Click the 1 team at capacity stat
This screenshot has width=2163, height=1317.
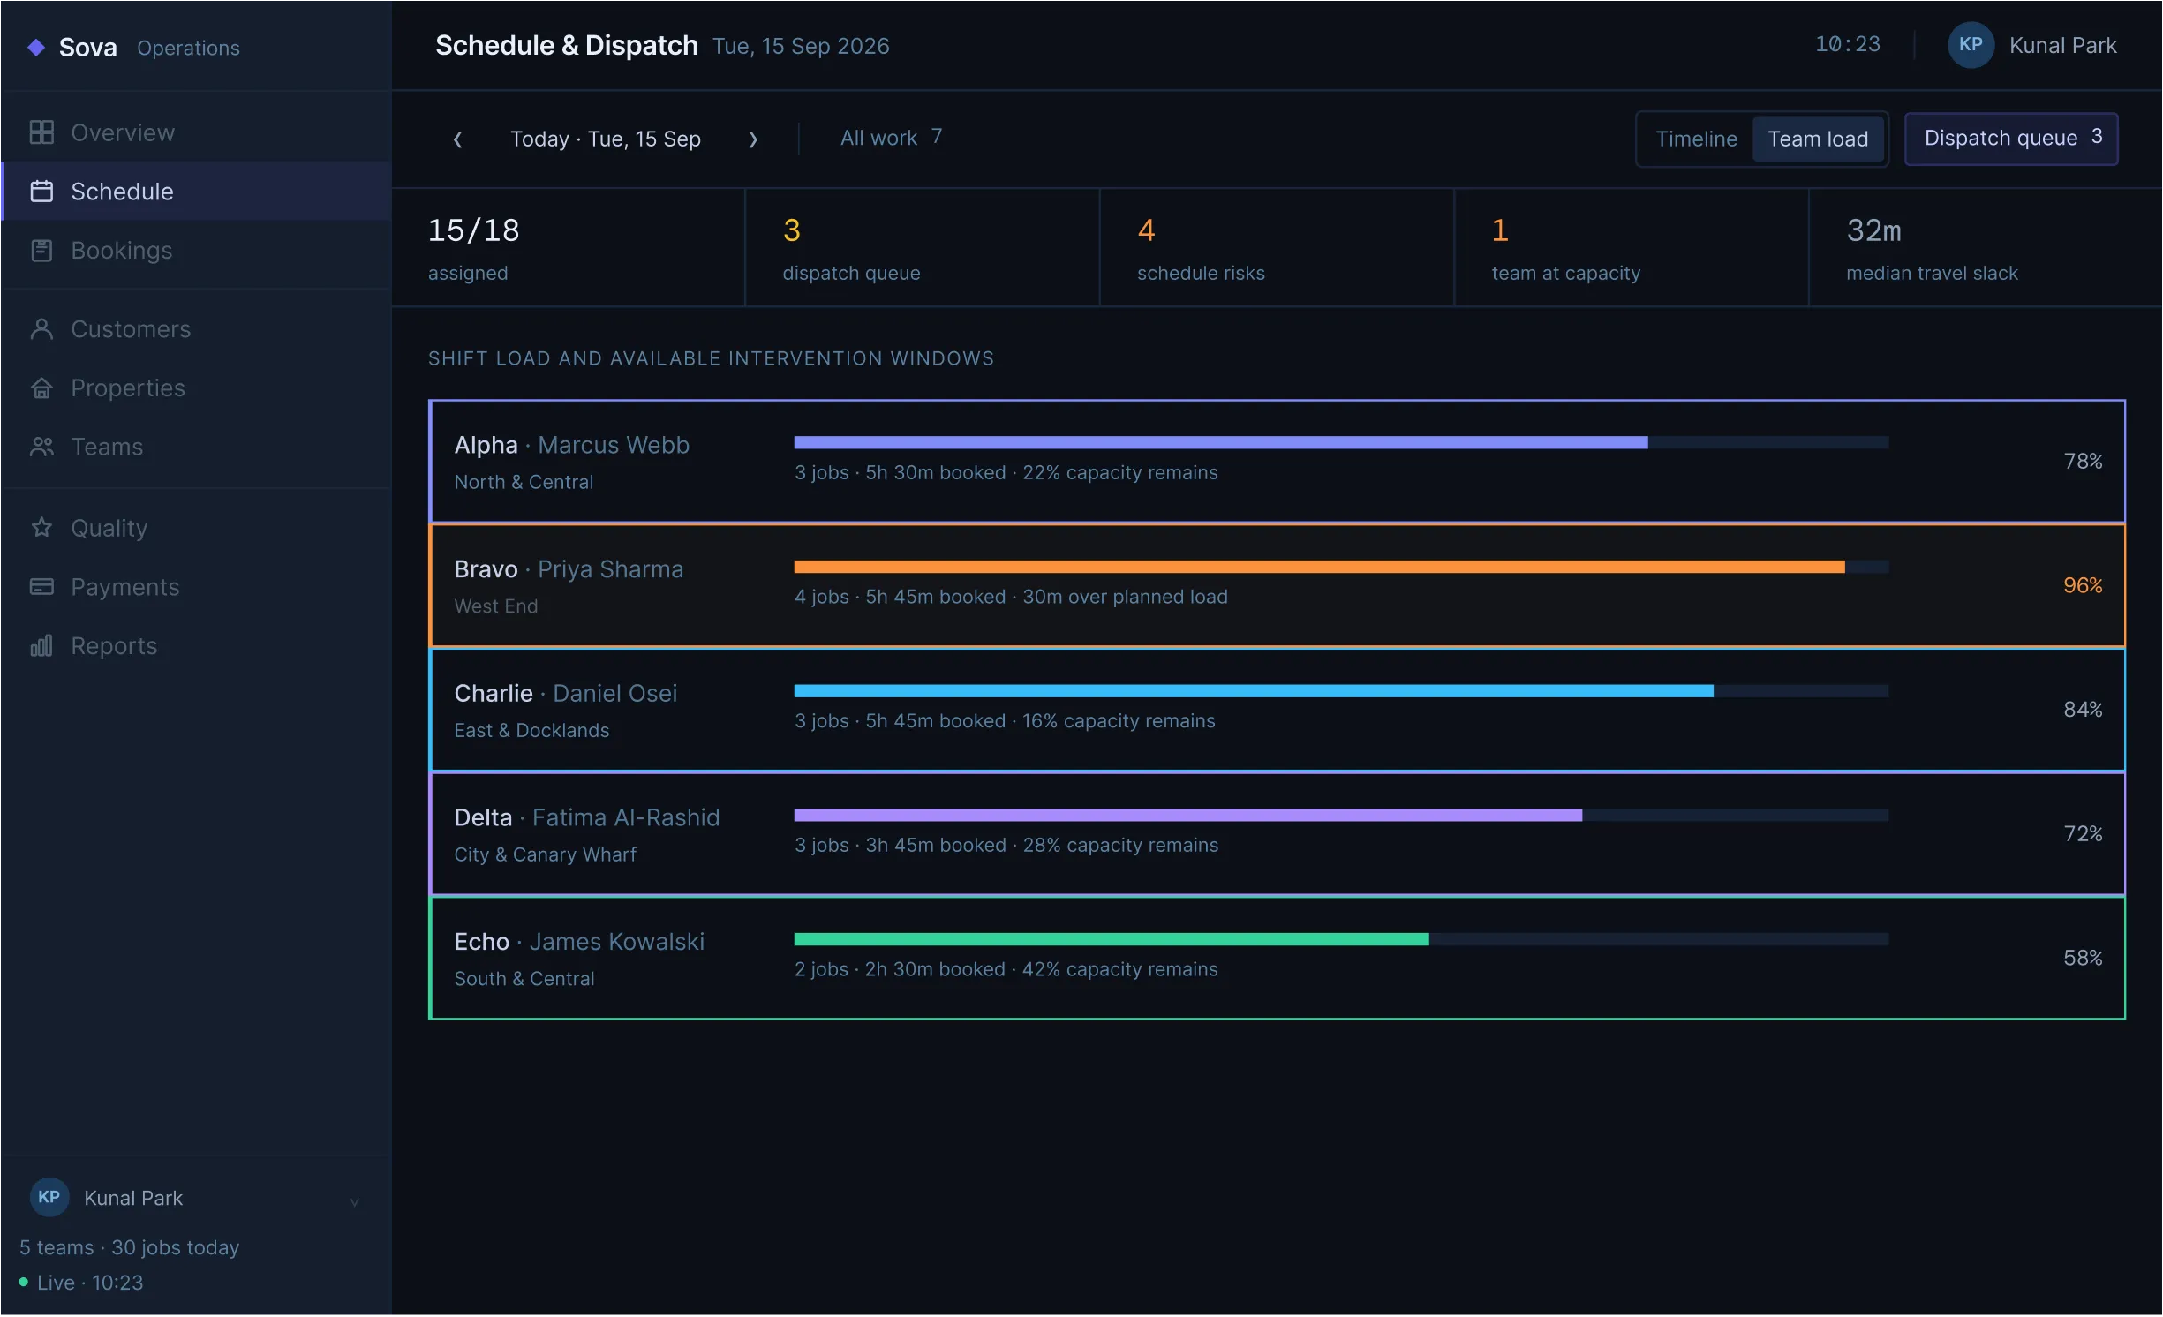1632,248
